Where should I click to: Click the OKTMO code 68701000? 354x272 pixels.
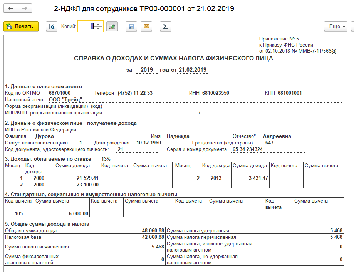point(60,93)
